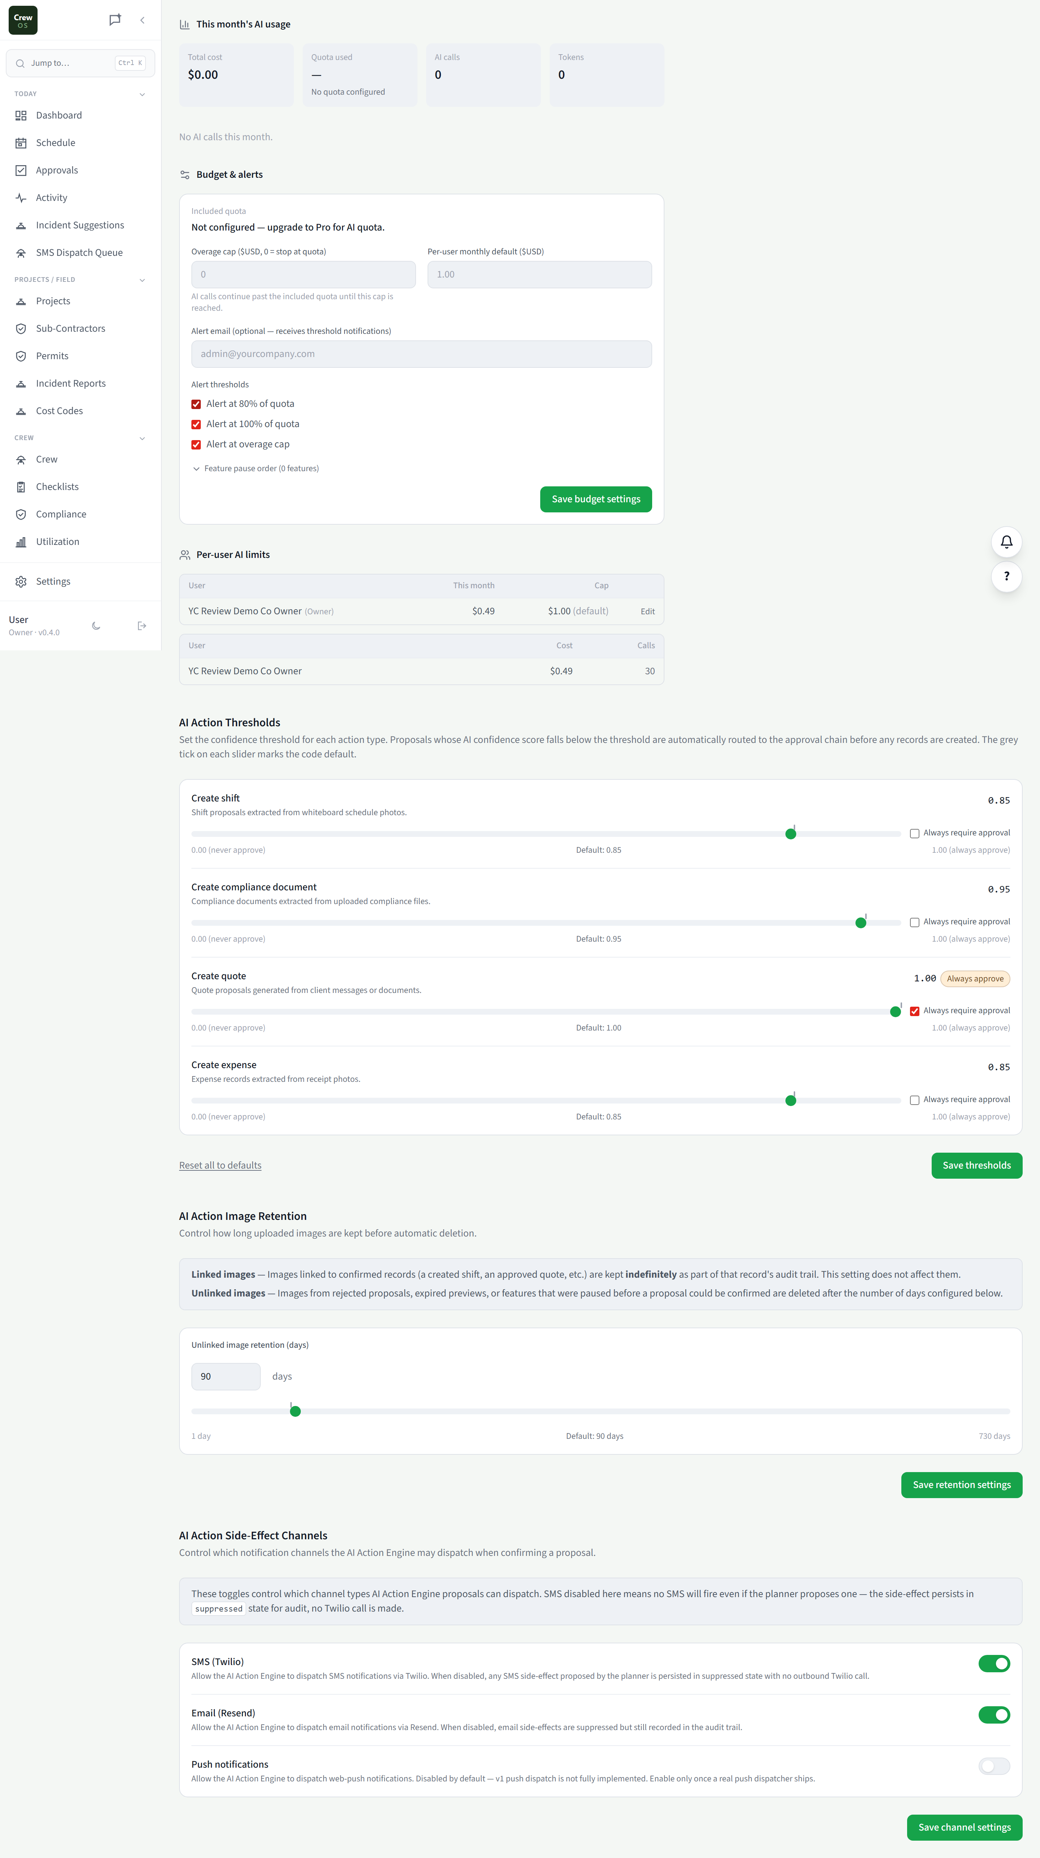This screenshot has height=1858, width=1040.
Task: Check Always require approval for Create shift
Action: (x=914, y=833)
